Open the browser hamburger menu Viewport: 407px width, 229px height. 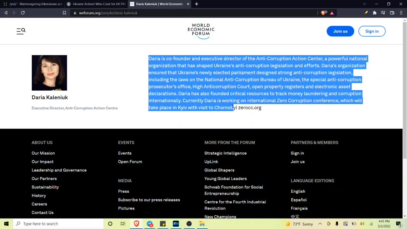pyautogui.click(x=401, y=13)
